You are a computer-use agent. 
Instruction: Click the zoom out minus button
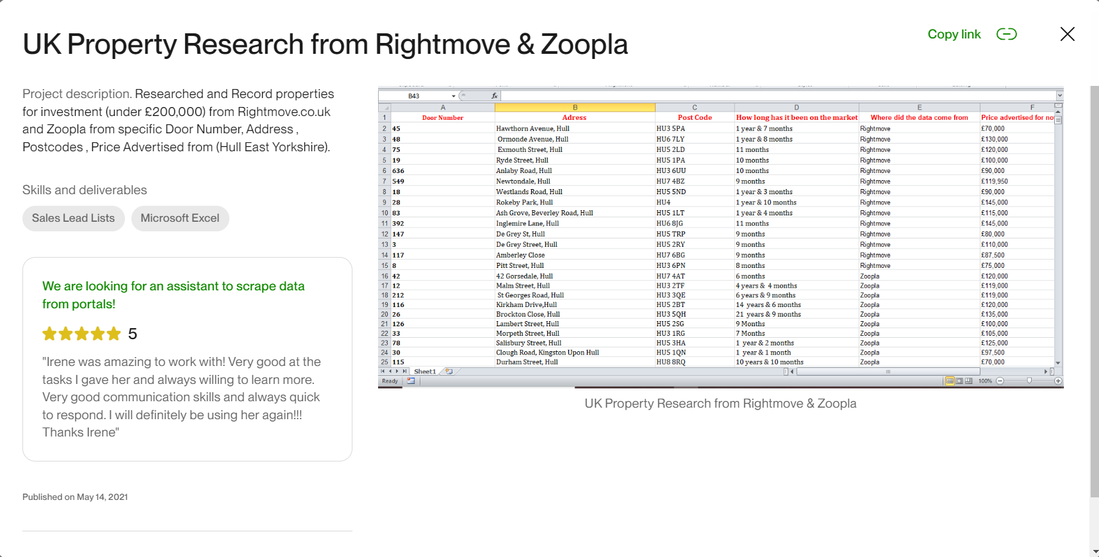[x=1000, y=381]
